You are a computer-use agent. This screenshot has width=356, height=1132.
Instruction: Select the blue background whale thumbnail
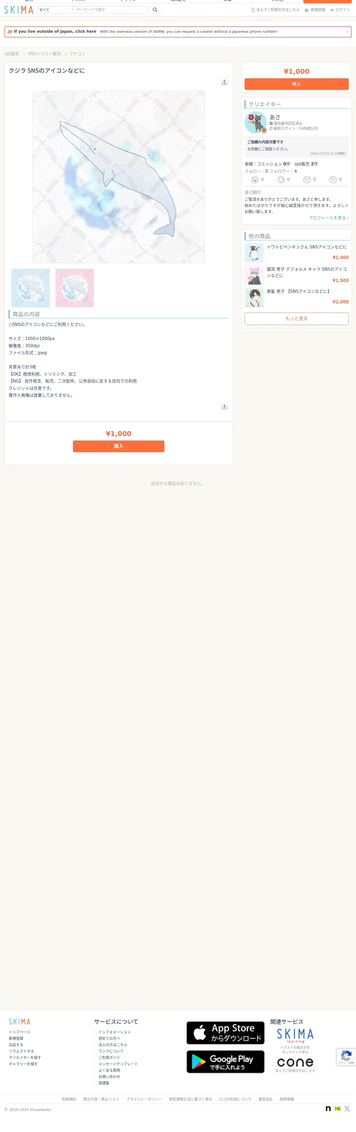[31, 288]
